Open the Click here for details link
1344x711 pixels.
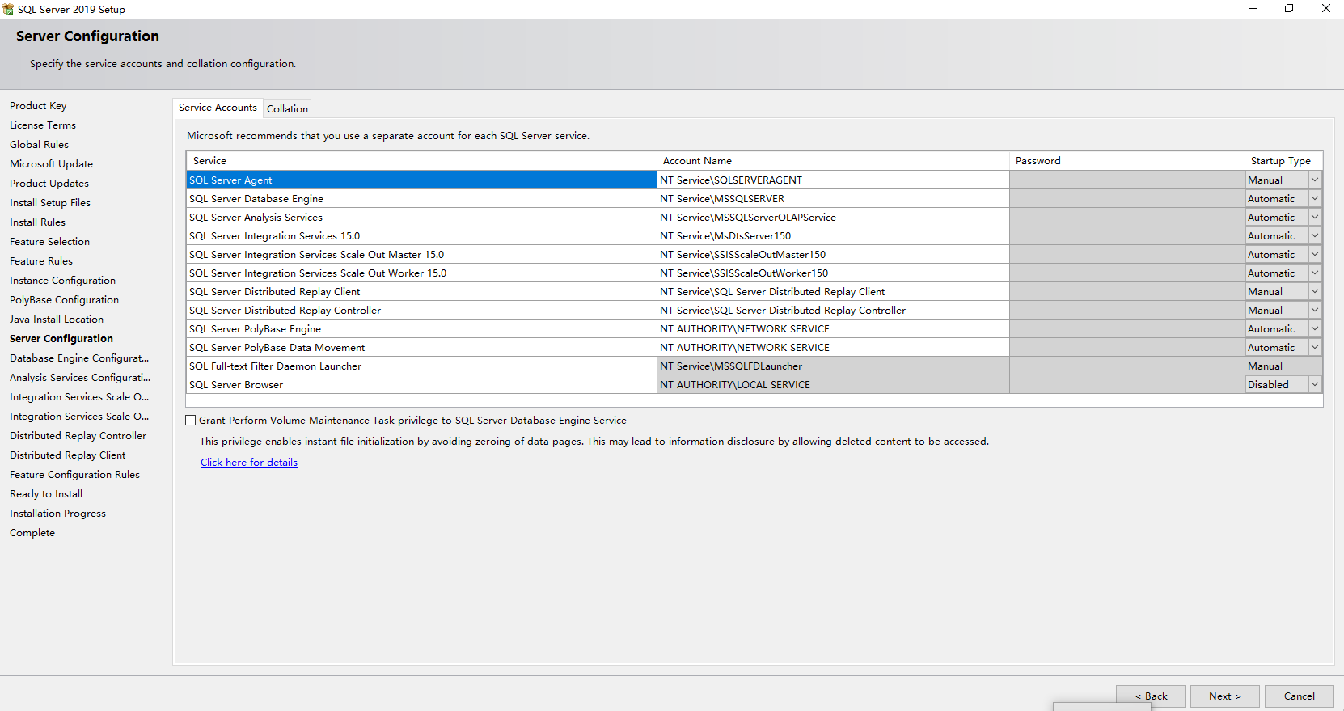[249, 463]
